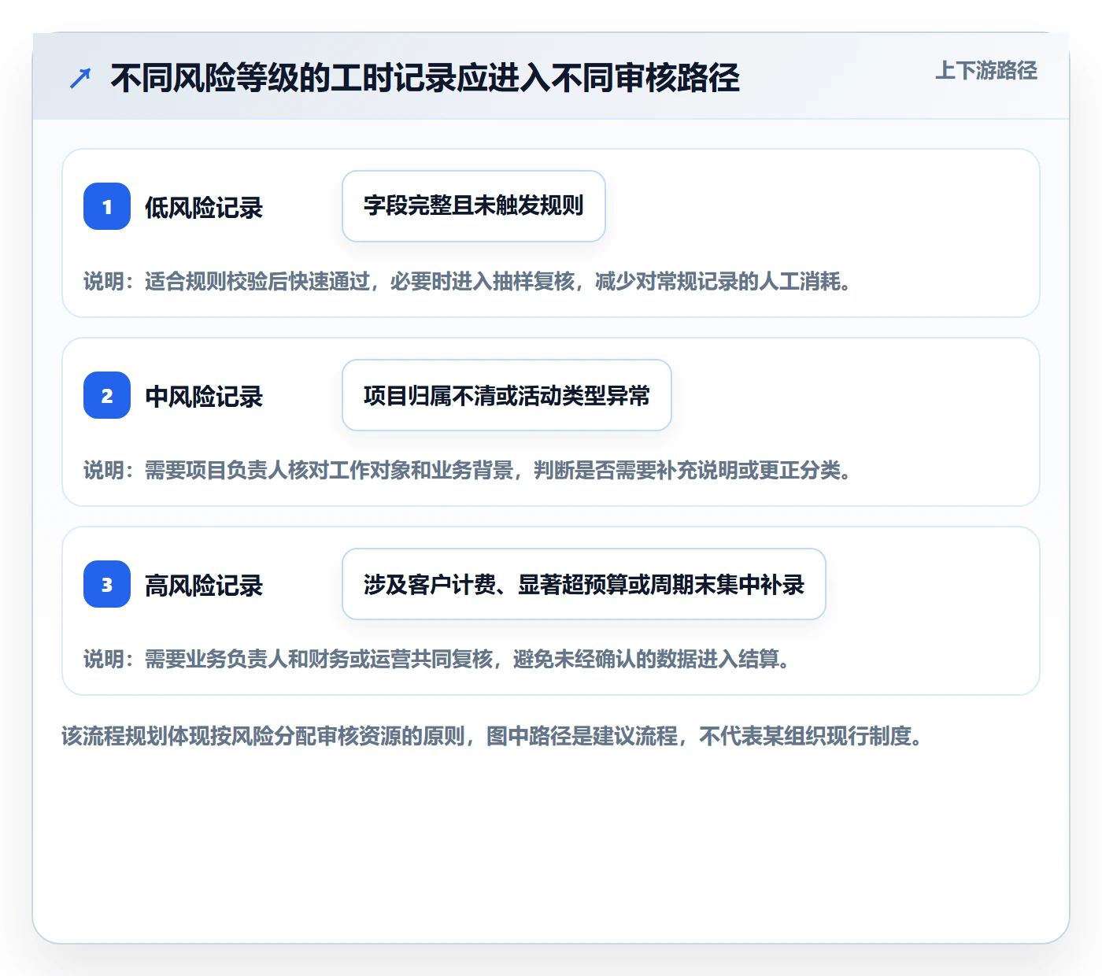
Task: Click the number 1 step badge
Action: pos(107,206)
